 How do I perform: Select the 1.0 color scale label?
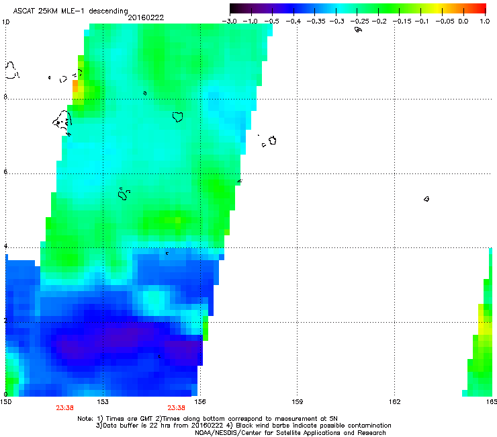point(485,22)
